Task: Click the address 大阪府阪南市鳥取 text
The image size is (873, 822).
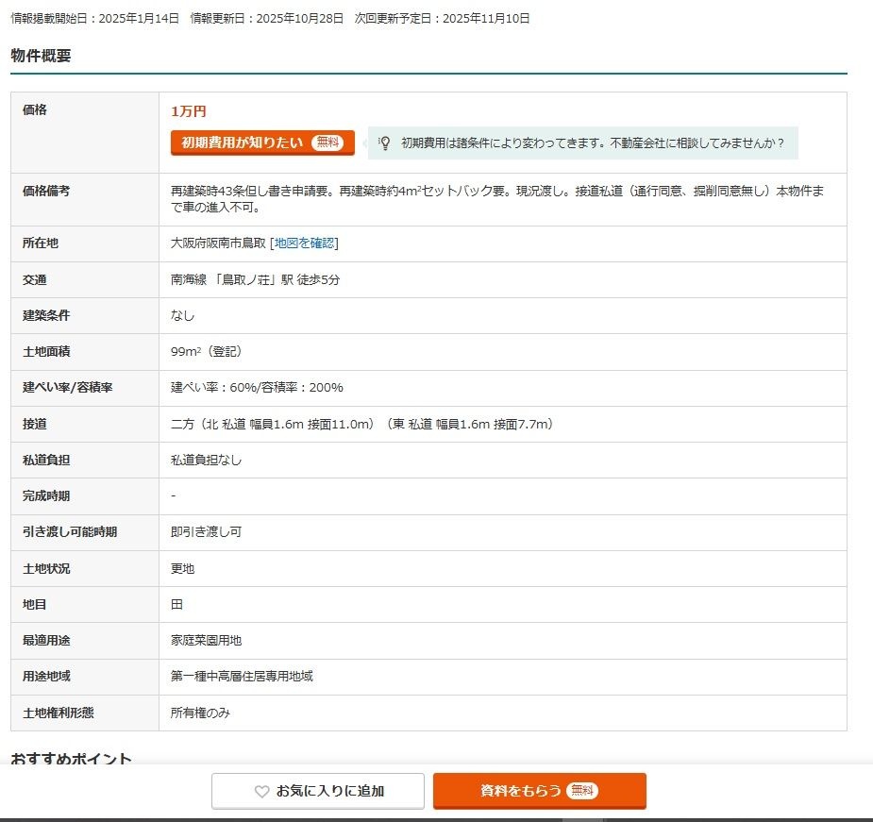Action: tap(218, 243)
